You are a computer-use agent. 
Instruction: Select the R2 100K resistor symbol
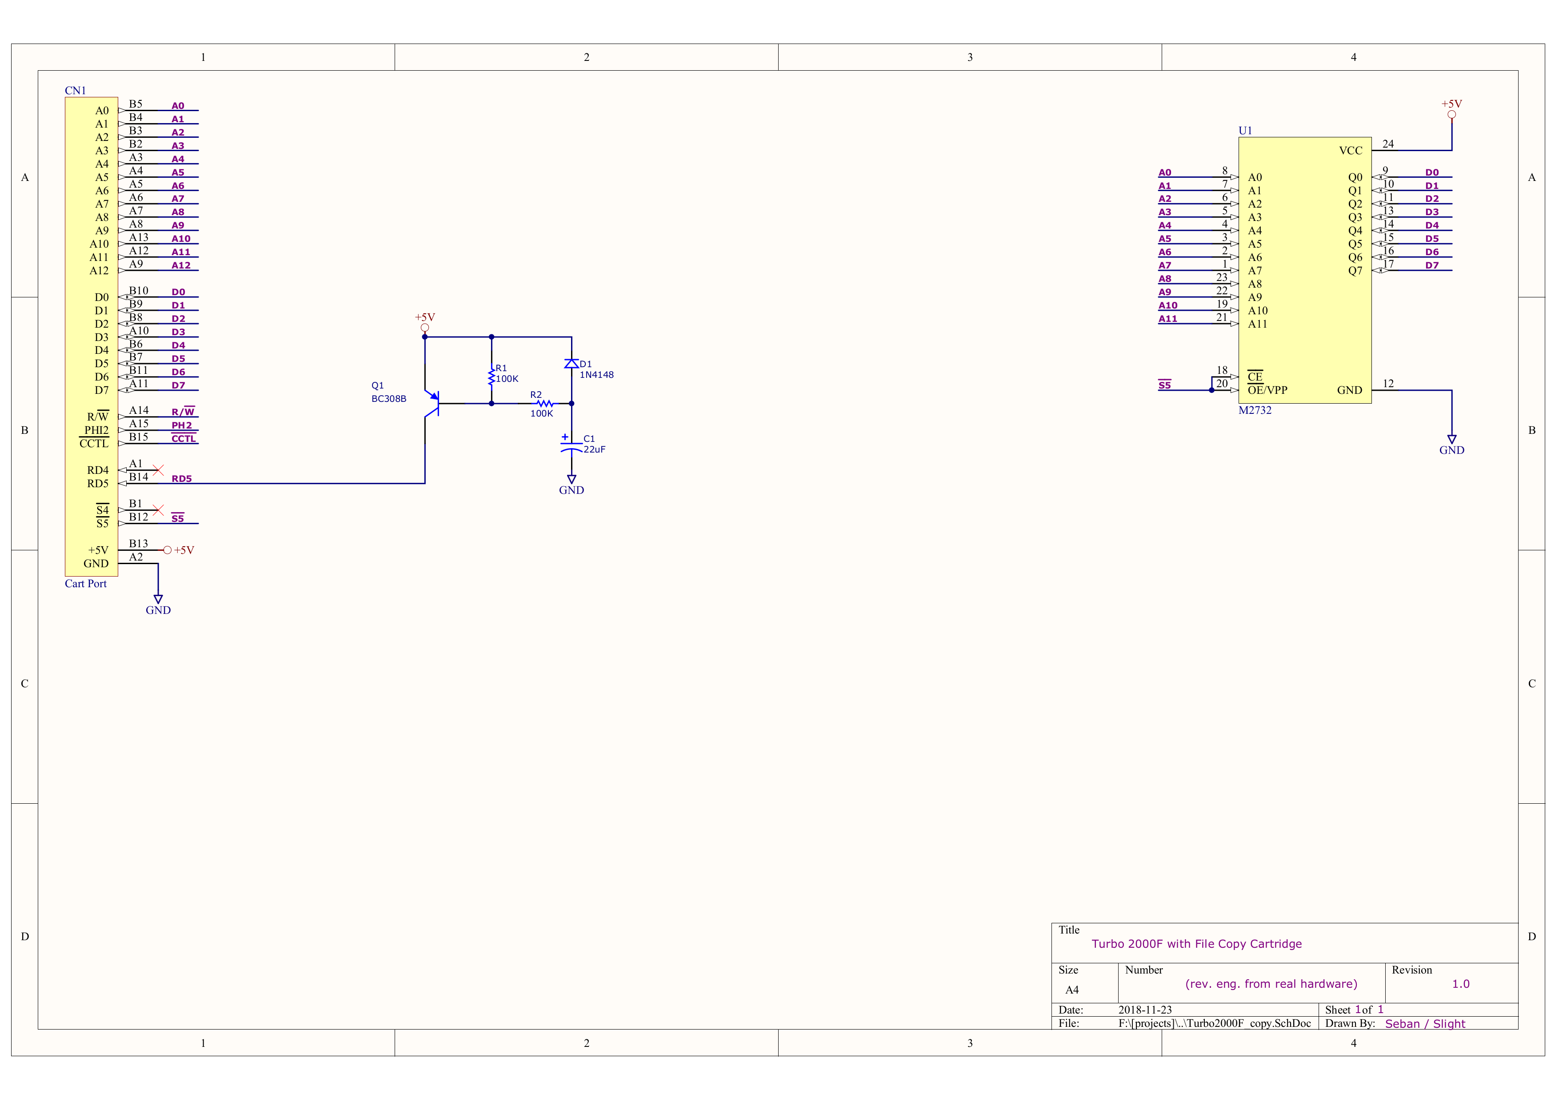tap(544, 403)
